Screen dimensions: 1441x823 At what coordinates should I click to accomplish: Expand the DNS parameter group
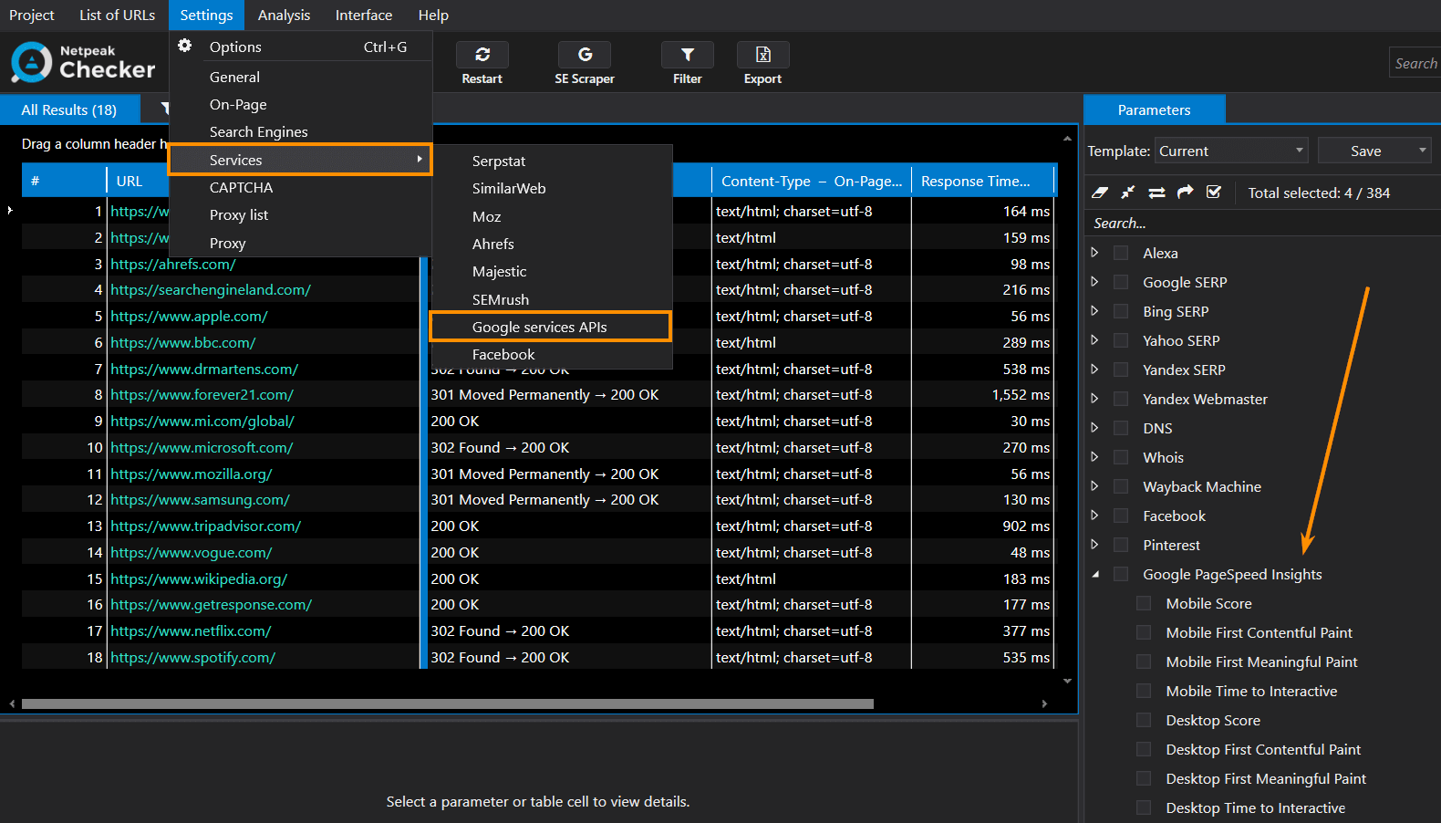1095,427
